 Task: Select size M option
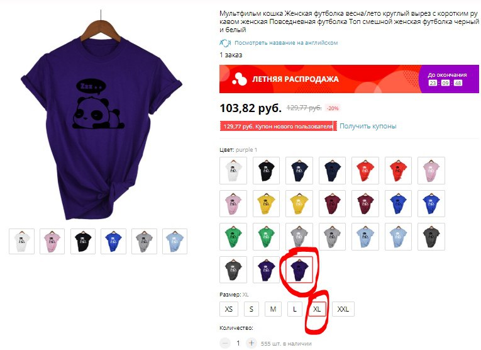[273, 309]
